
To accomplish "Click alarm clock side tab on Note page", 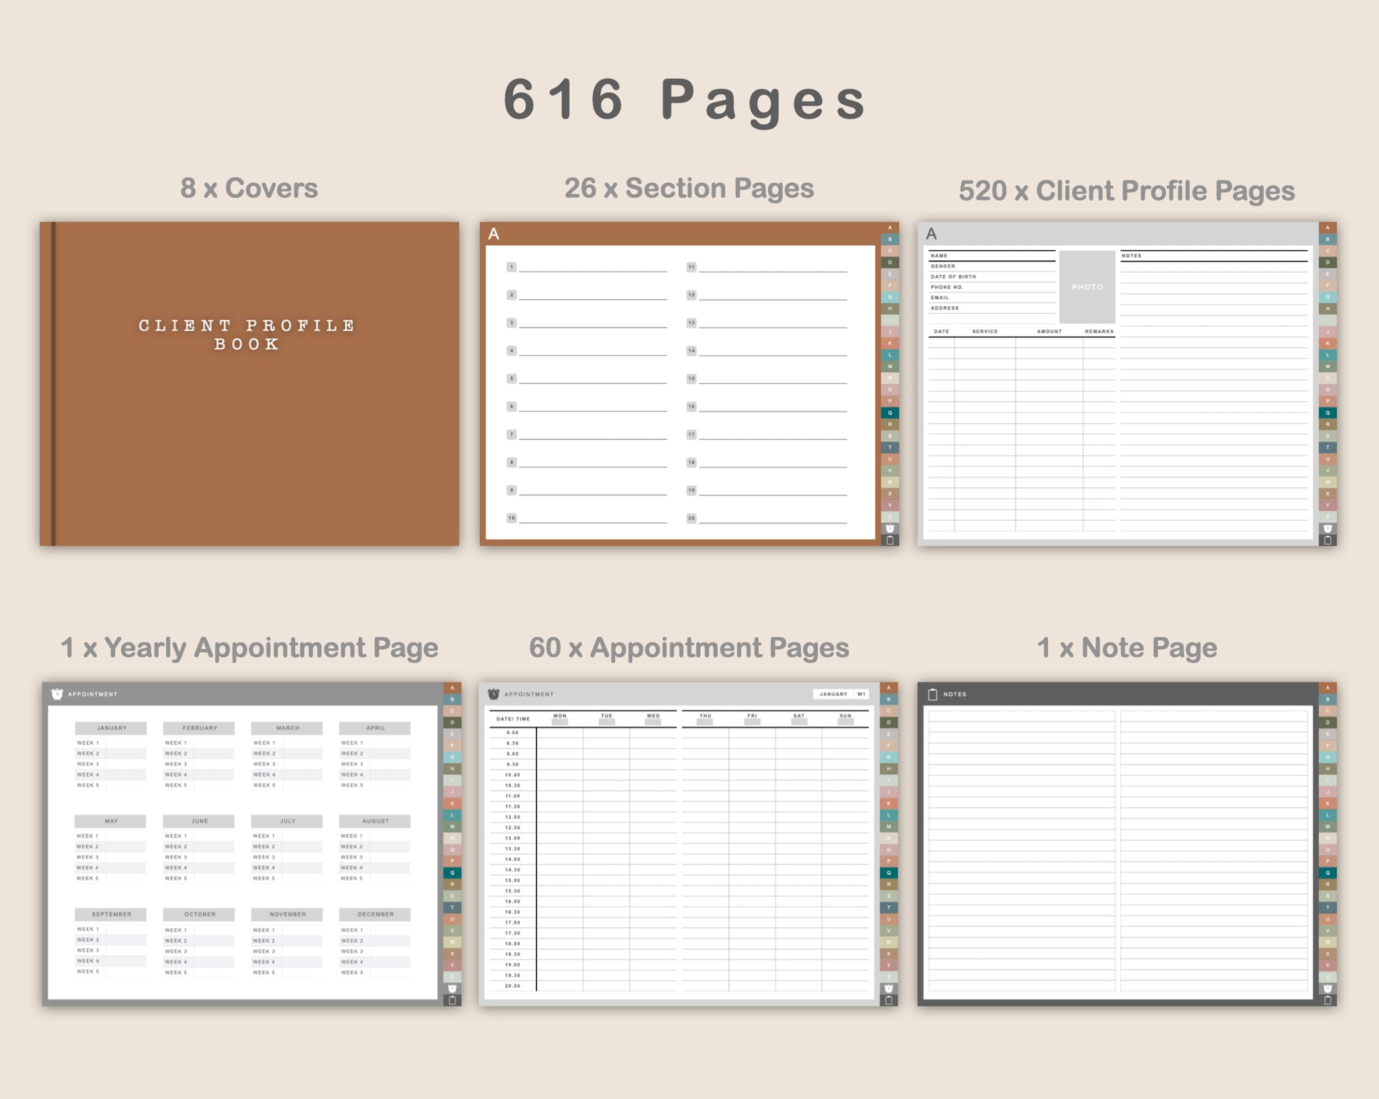I will pos(1328,988).
